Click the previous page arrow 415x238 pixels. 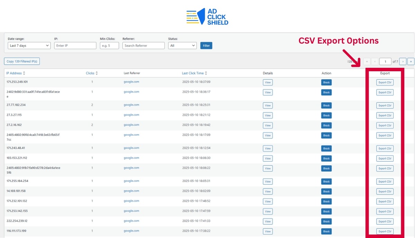coord(375,62)
